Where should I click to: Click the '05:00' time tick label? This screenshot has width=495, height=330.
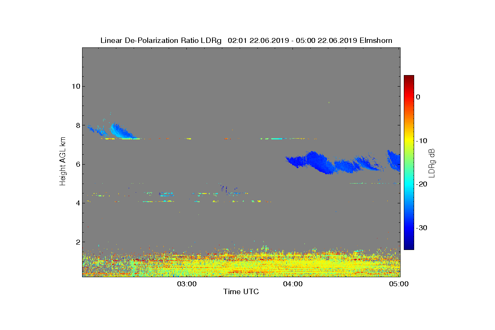pos(399,284)
